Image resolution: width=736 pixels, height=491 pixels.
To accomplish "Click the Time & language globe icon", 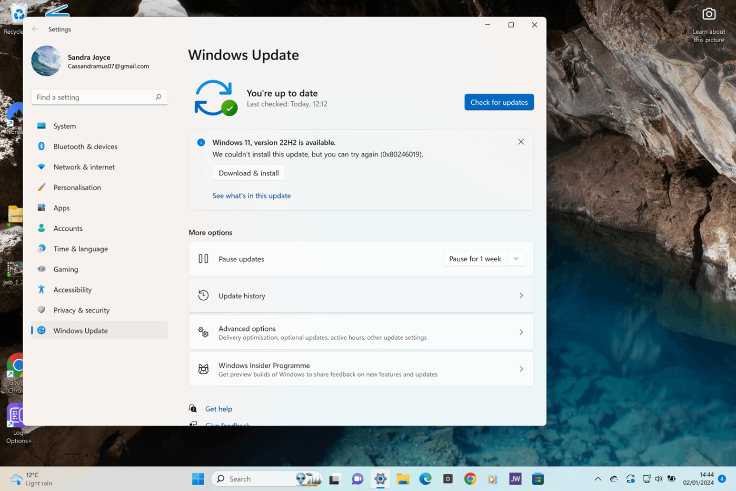I will pyautogui.click(x=42, y=249).
